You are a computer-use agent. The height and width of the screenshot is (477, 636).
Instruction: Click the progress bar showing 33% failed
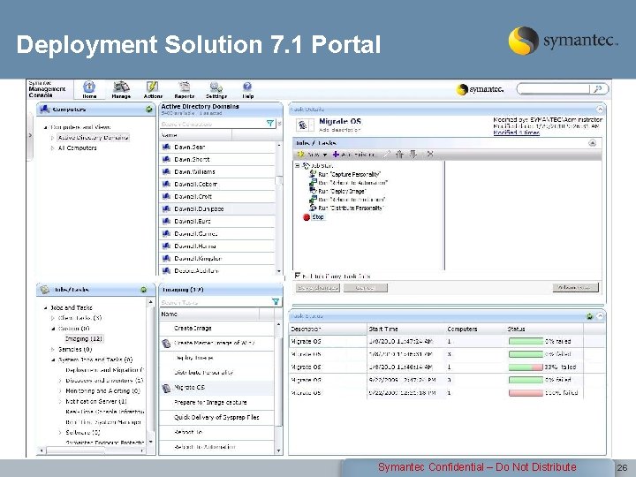pyautogui.click(x=526, y=367)
